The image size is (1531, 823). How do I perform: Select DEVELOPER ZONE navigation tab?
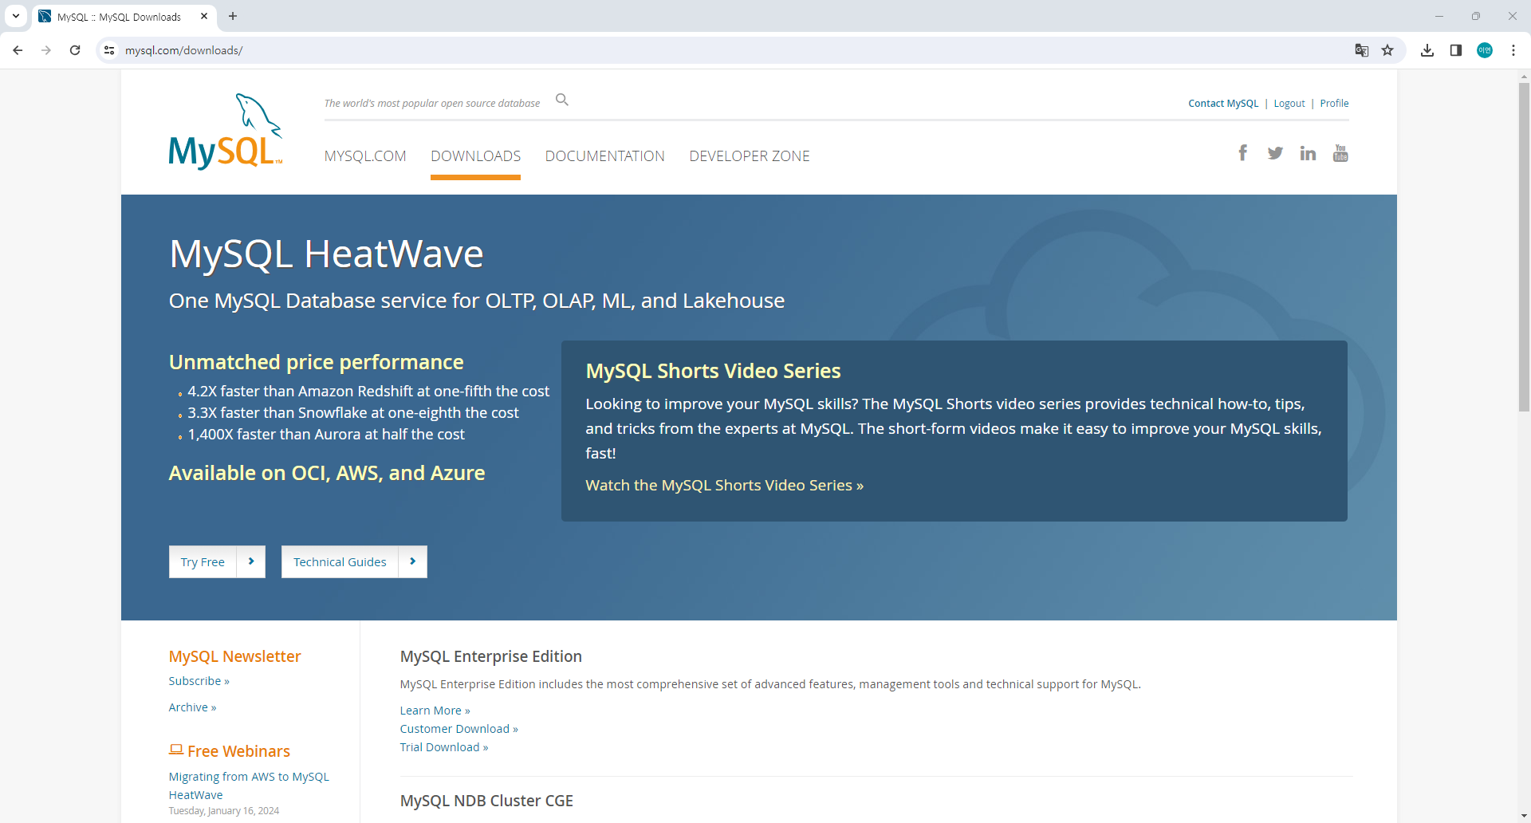coord(750,156)
